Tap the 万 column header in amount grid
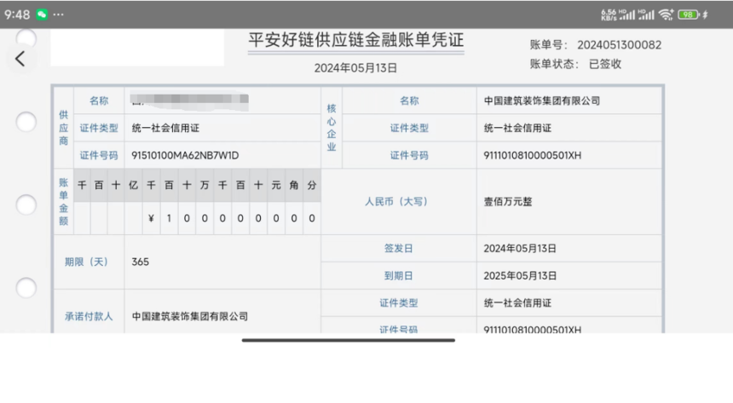Viewport: 733px width, 403px height. (x=205, y=185)
